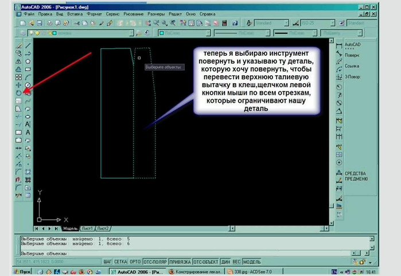Click the Пуск start button
Screen dimensions: 401x276
point(22,270)
